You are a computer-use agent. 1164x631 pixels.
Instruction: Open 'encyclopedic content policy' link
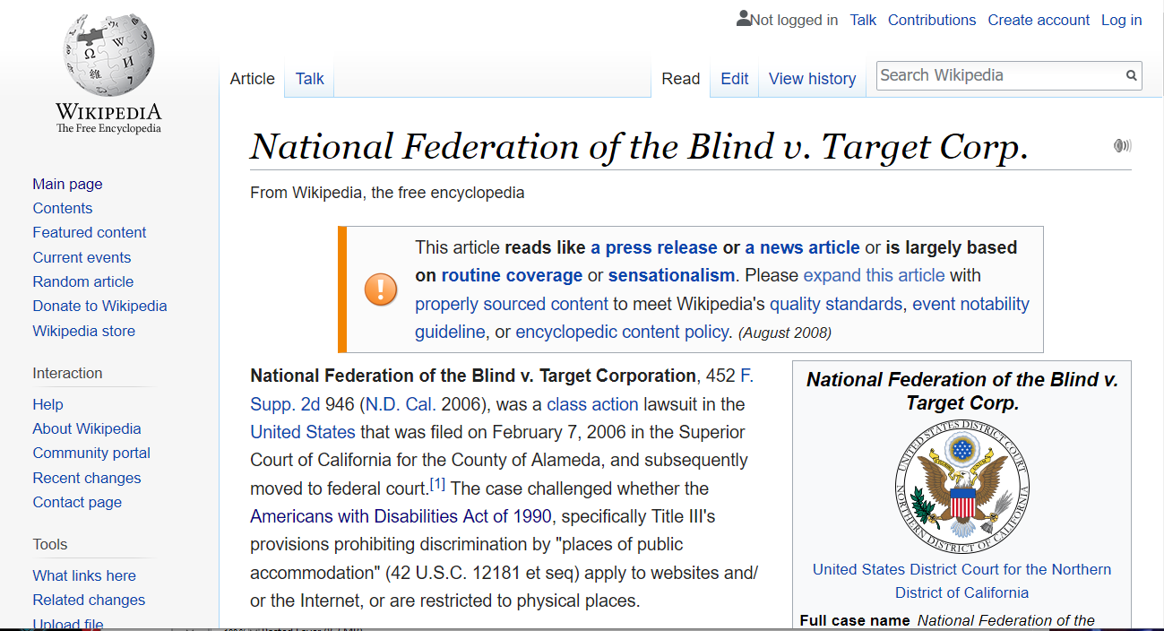[x=622, y=332]
